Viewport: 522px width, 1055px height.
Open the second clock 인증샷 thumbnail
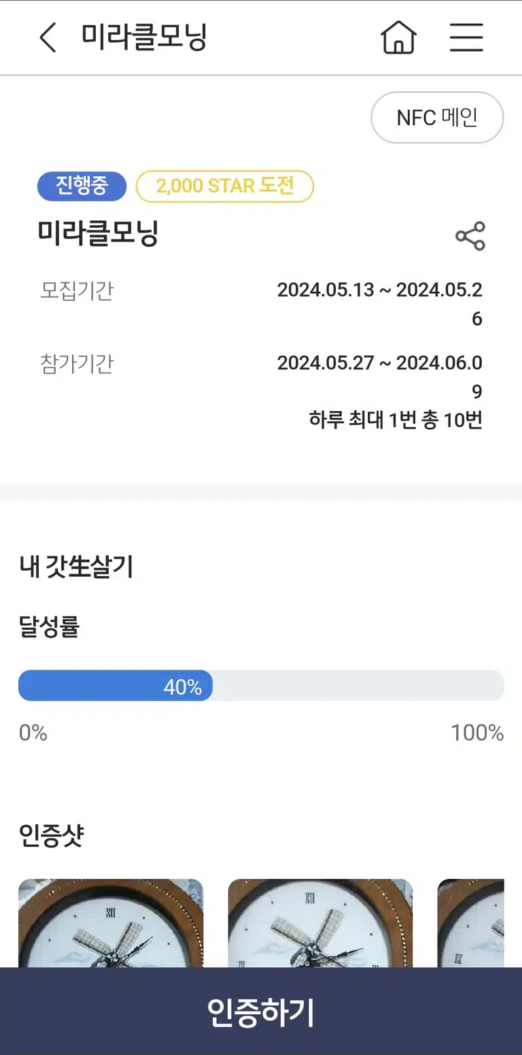(320, 923)
